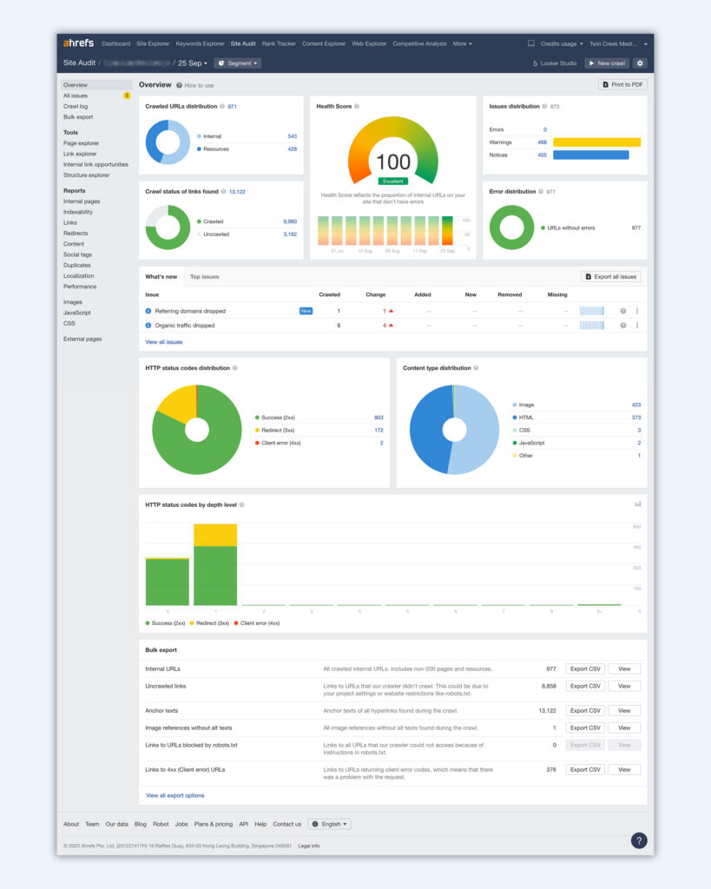Open Page explorer tool in sidebar
This screenshot has width=711, height=889.
click(x=81, y=143)
